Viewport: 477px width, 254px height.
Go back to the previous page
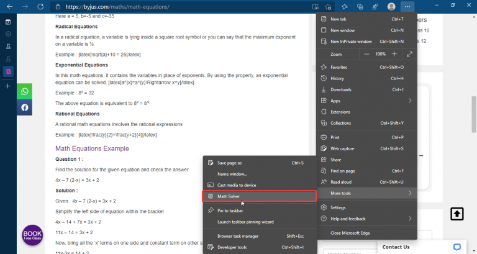click(x=10, y=6)
